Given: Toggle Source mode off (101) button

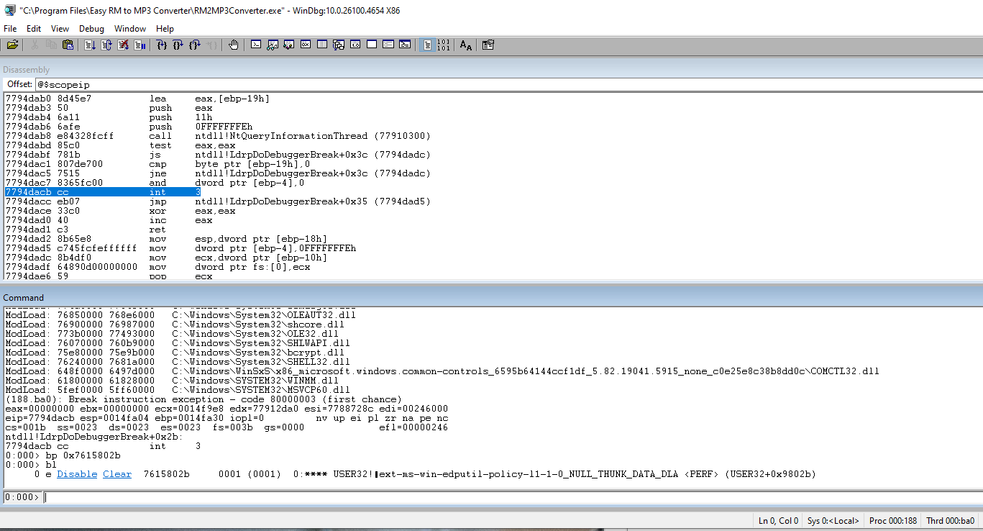Looking at the screenshot, I should pyautogui.click(x=444, y=45).
